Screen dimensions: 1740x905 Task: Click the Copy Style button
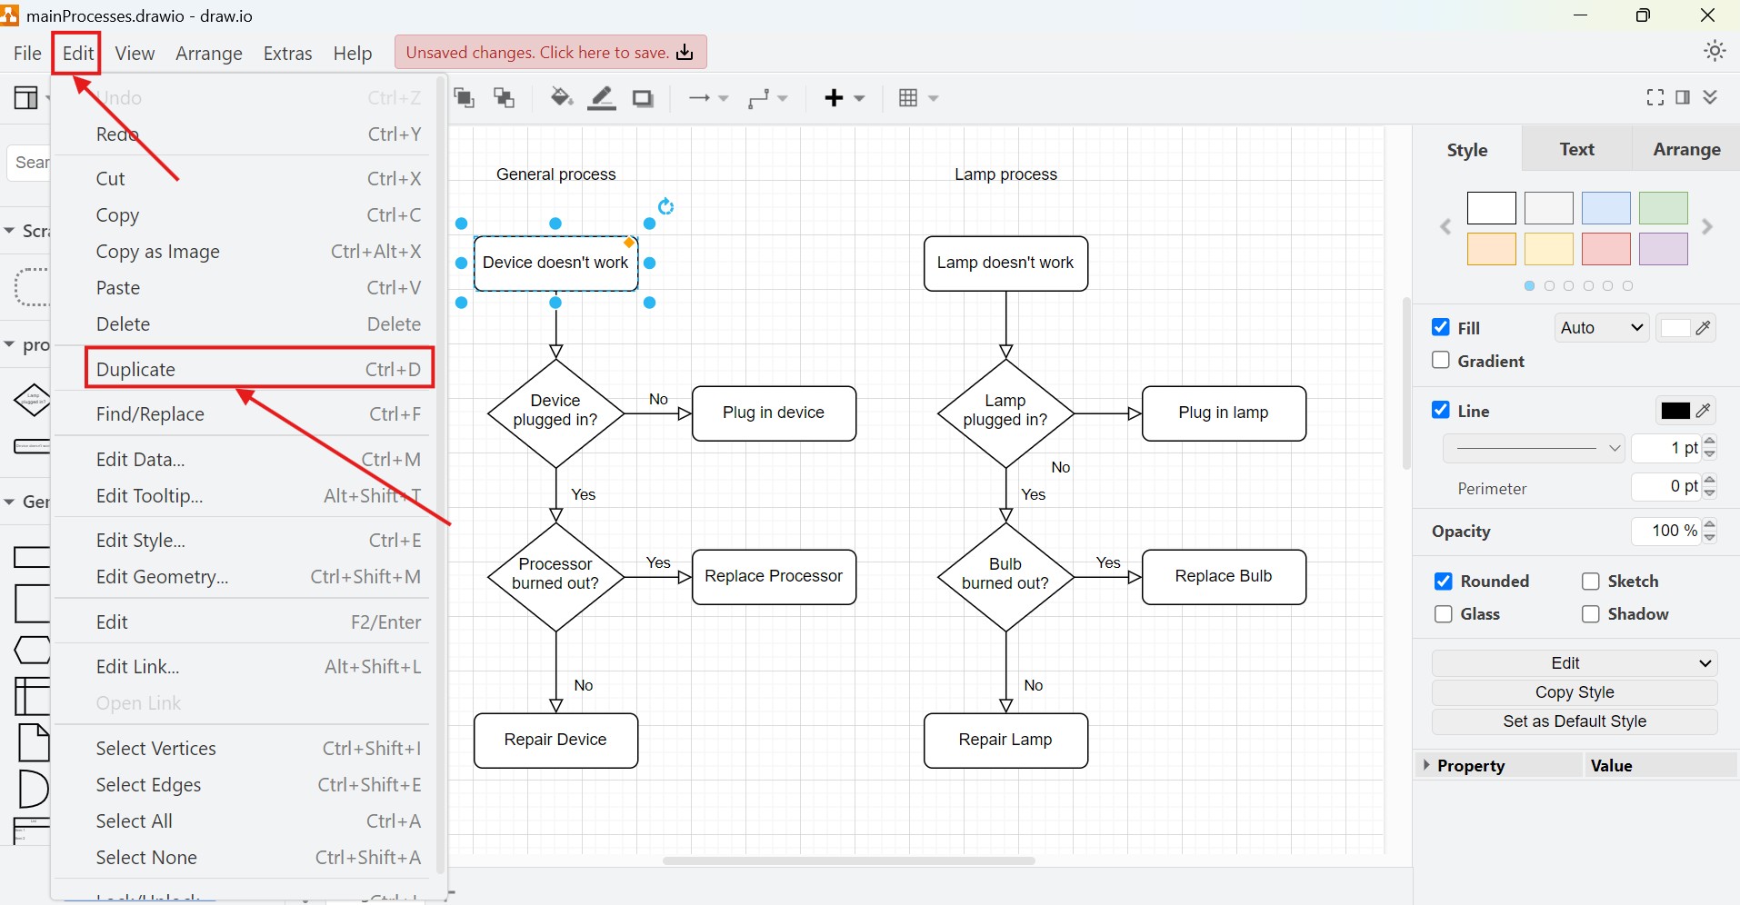click(1575, 691)
